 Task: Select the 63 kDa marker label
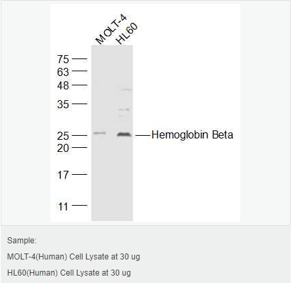tap(63, 72)
